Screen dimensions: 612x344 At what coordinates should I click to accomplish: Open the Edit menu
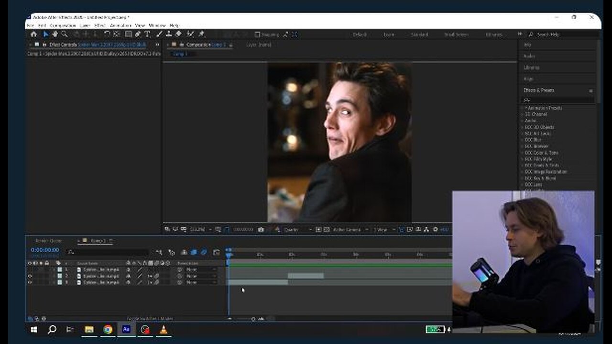[x=42, y=25]
